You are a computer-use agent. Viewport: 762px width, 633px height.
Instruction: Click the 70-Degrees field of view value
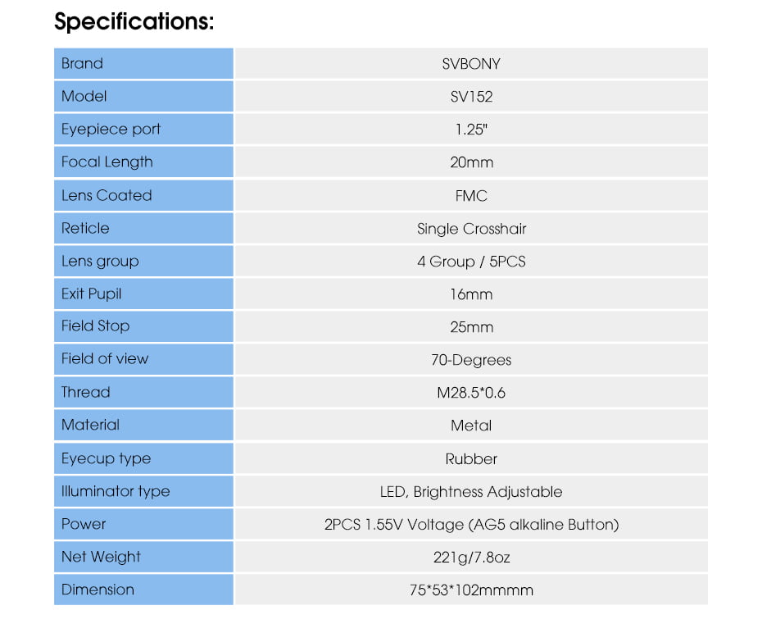point(470,360)
